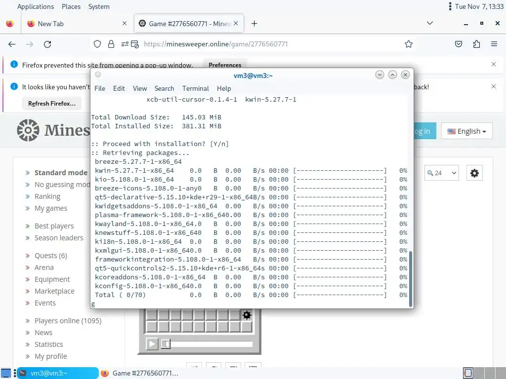Expand the list all tabs chevron
The image size is (506, 379).
429,23
